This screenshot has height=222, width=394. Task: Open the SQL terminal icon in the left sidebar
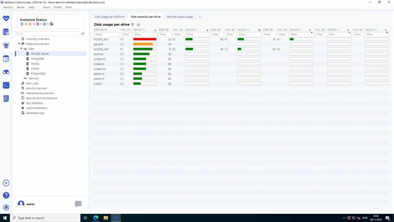click(x=5, y=85)
